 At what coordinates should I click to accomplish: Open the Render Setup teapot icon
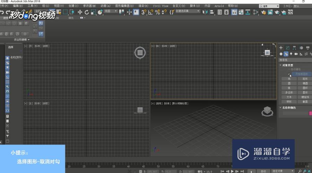(x=263, y=12)
